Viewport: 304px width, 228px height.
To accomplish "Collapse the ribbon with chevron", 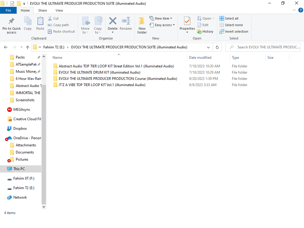I will click(294, 10).
